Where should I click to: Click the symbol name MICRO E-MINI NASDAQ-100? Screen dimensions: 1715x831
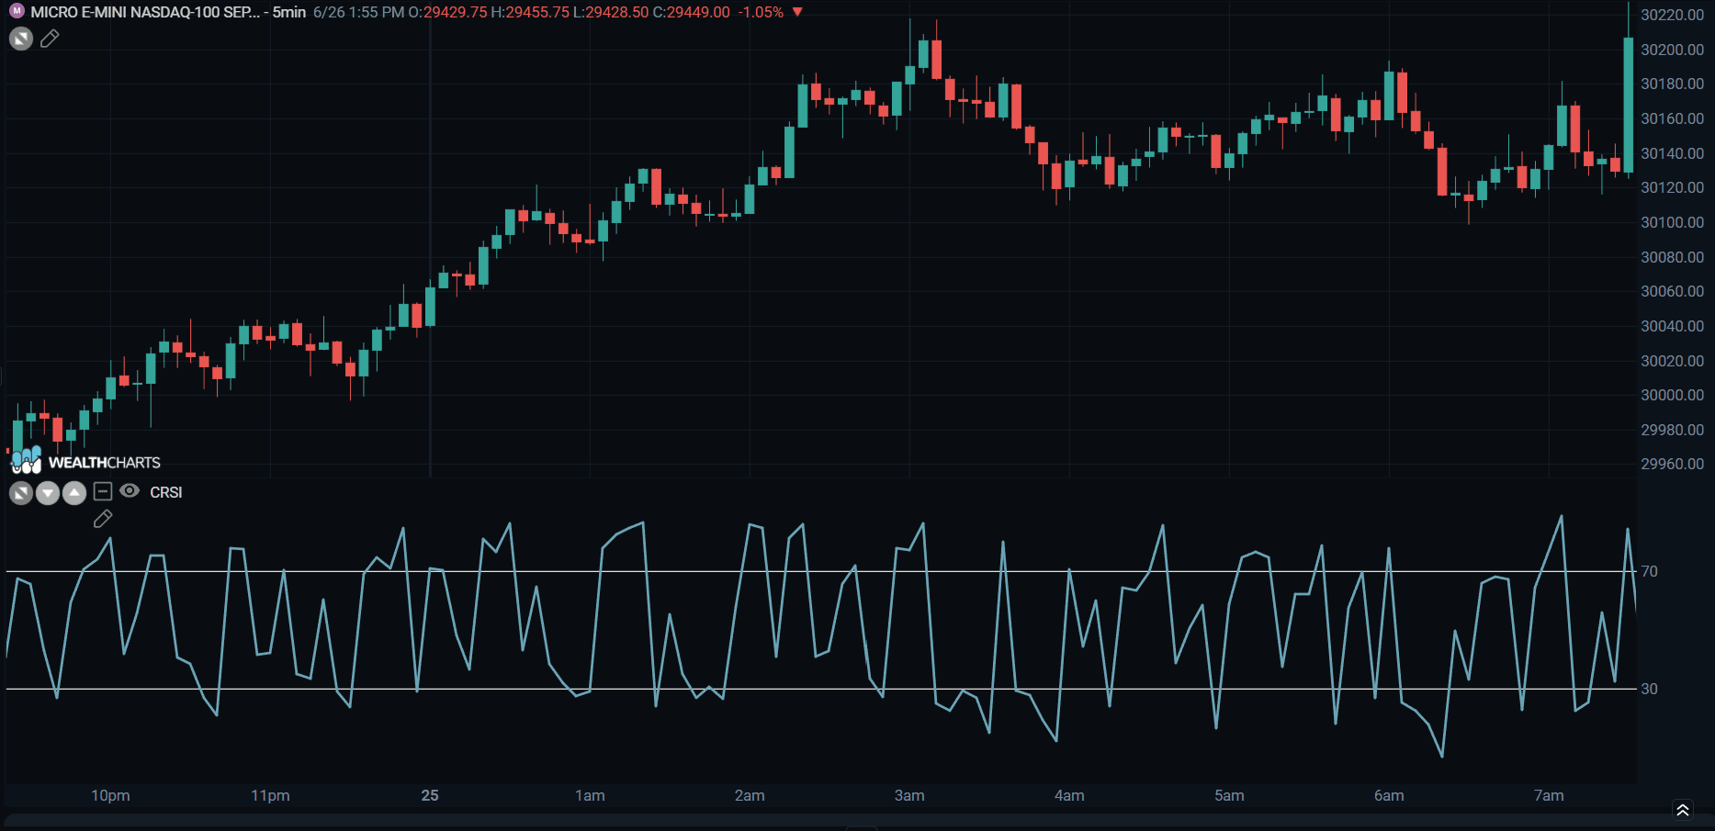[x=145, y=12]
